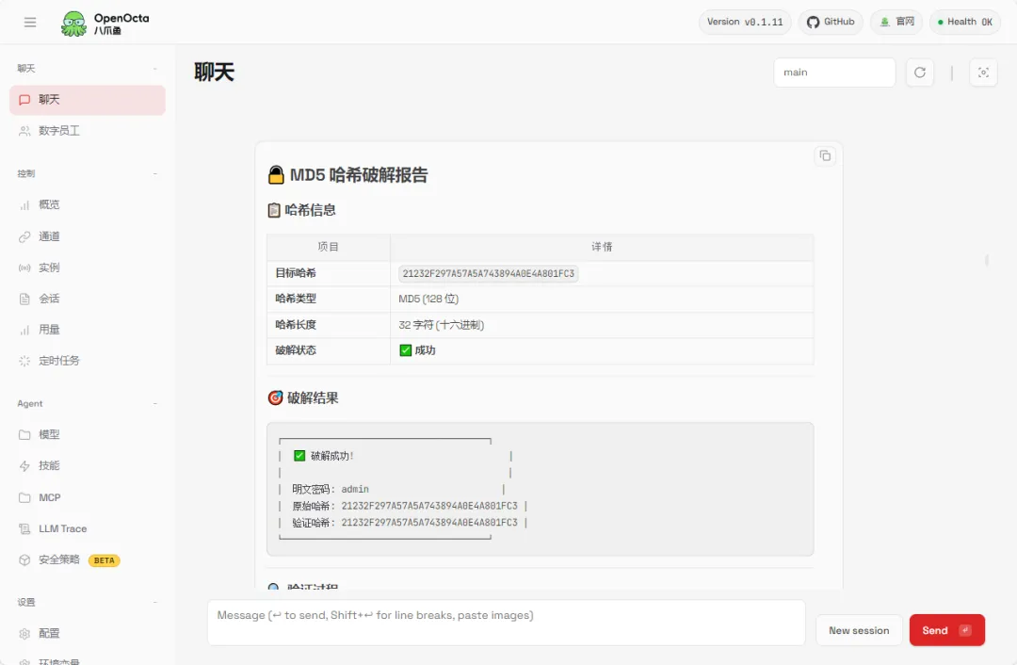Open the 官网 official site link
Image resolution: width=1017 pixels, height=665 pixels.
point(896,22)
